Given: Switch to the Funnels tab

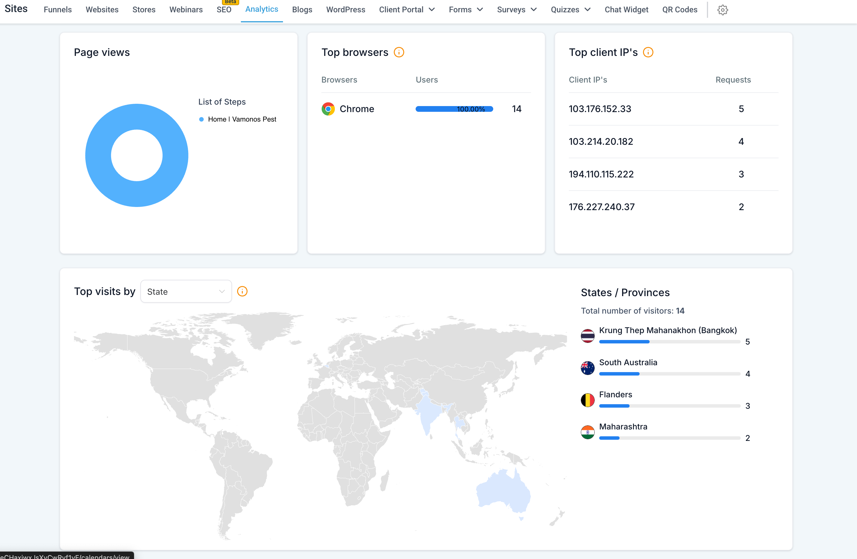Looking at the screenshot, I should (58, 10).
